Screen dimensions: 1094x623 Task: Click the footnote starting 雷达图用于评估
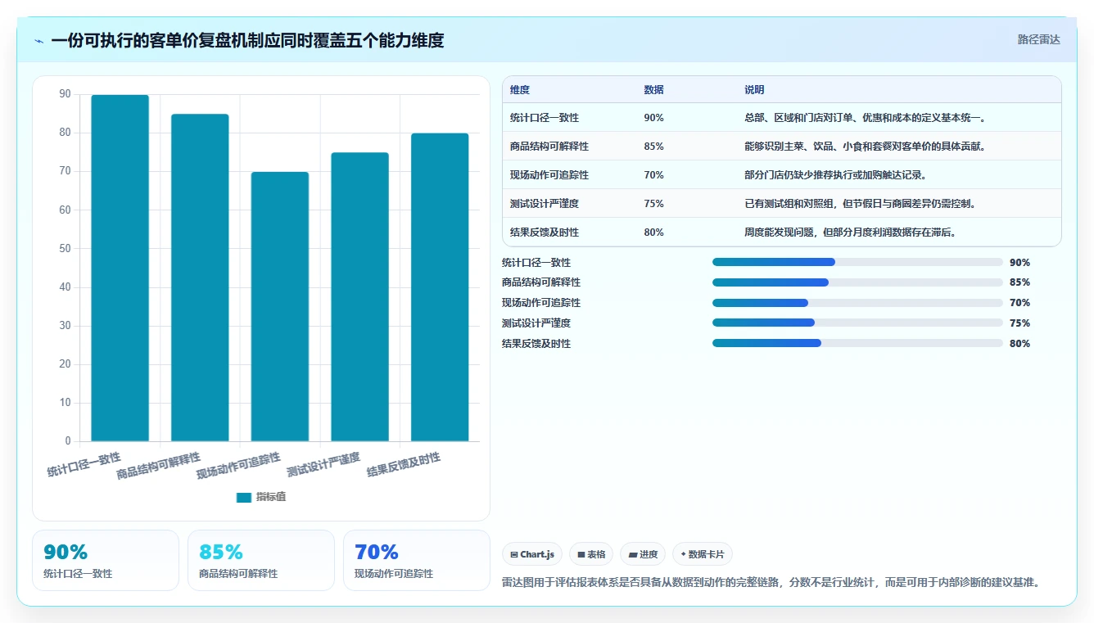[773, 583]
